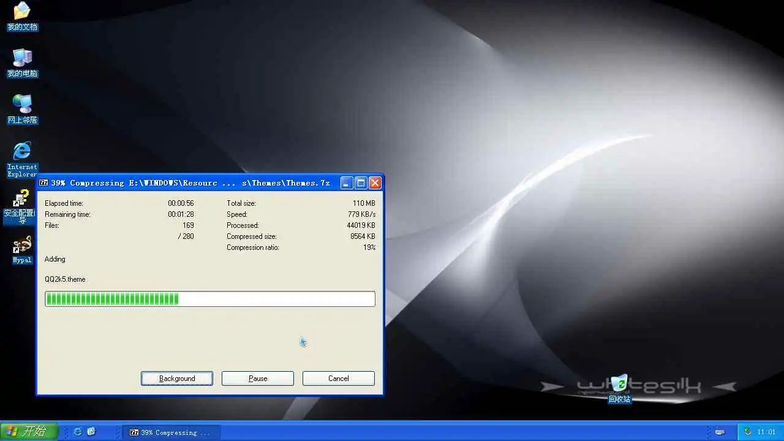Click the 7-Zip icon in the dialog title bar
The width and height of the screenshot is (784, 441).
[43, 183]
